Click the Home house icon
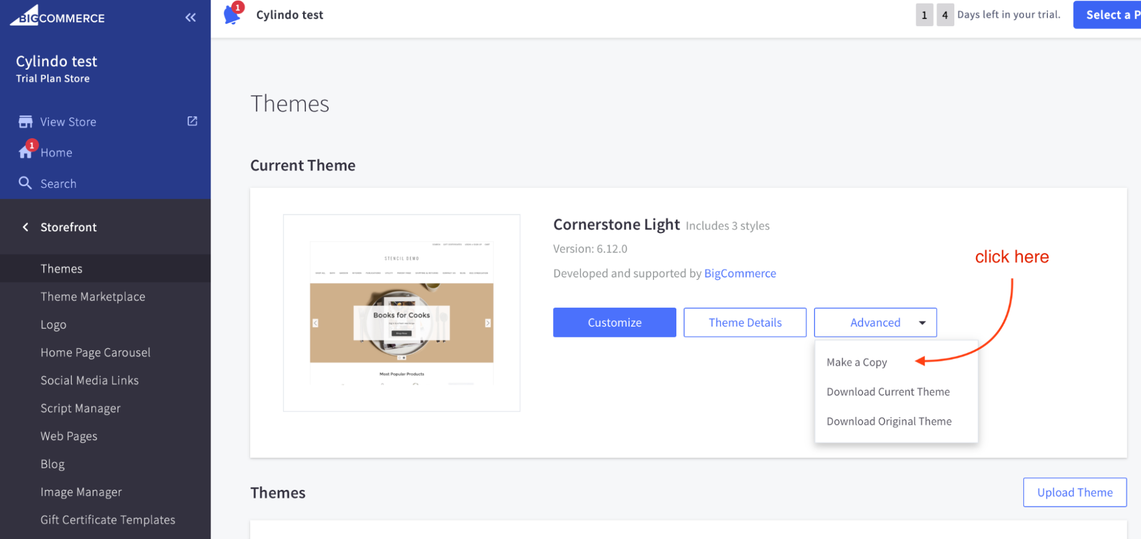The image size is (1141, 539). point(26,152)
